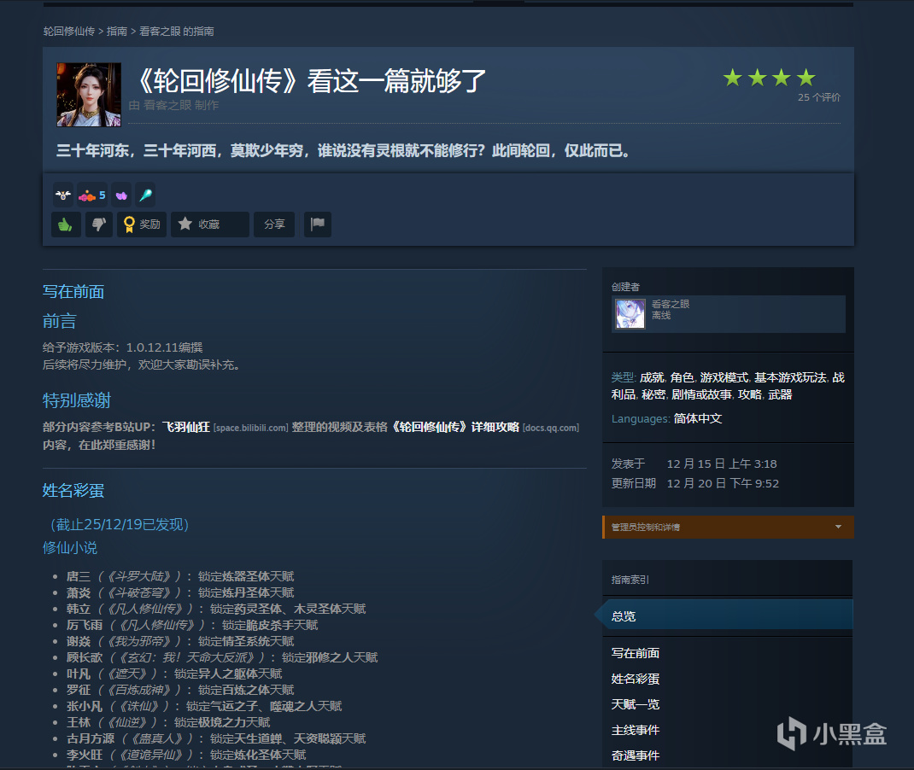Open creator name 看客之眼 in sidebar
This screenshot has width=914, height=770.
tap(671, 304)
